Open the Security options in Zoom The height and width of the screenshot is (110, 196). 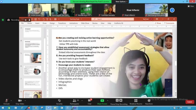(x=59, y=102)
